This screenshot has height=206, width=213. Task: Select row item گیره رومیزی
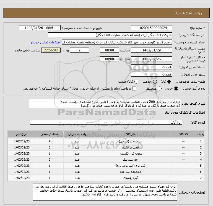point(130,178)
